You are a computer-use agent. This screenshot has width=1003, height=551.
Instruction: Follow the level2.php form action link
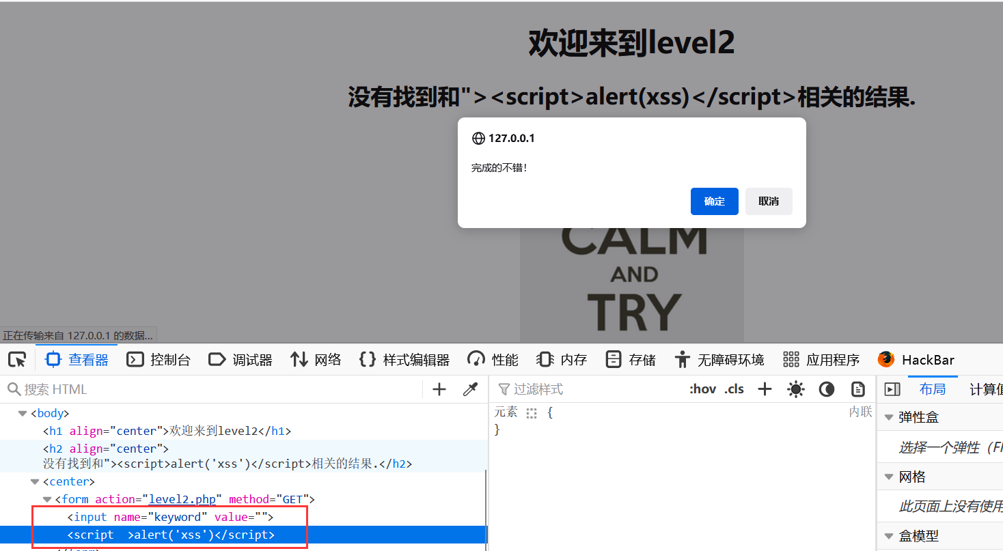tap(182, 500)
